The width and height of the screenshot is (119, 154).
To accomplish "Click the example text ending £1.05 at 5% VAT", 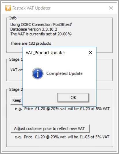I will [62, 137].
